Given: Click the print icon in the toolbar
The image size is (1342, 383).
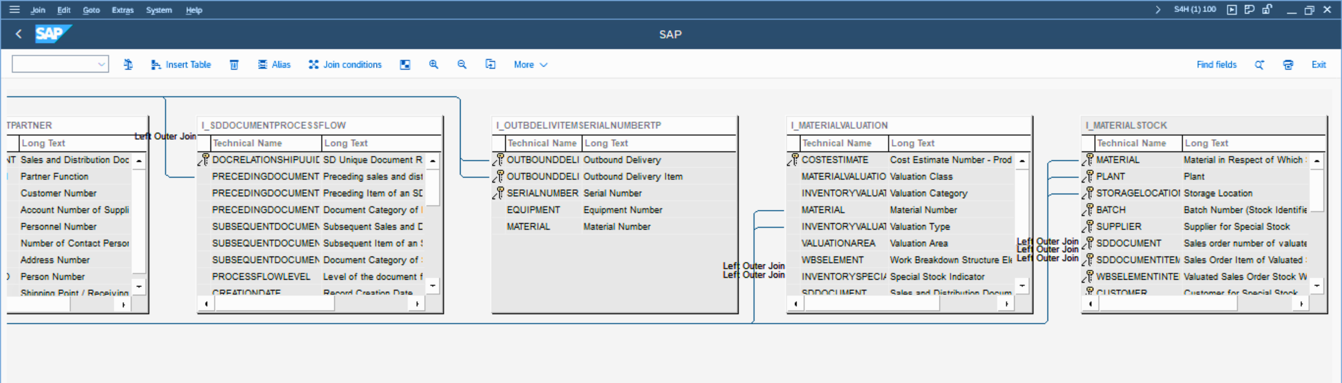Looking at the screenshot, I should (x=1288, y=64).
